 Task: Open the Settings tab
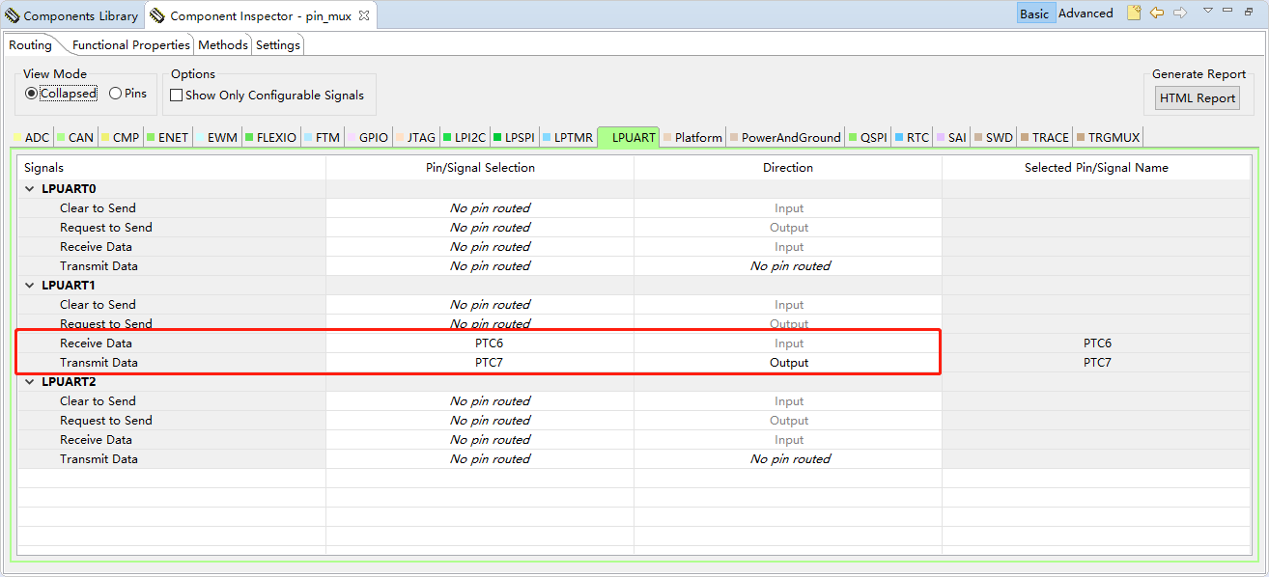point(278,45)
